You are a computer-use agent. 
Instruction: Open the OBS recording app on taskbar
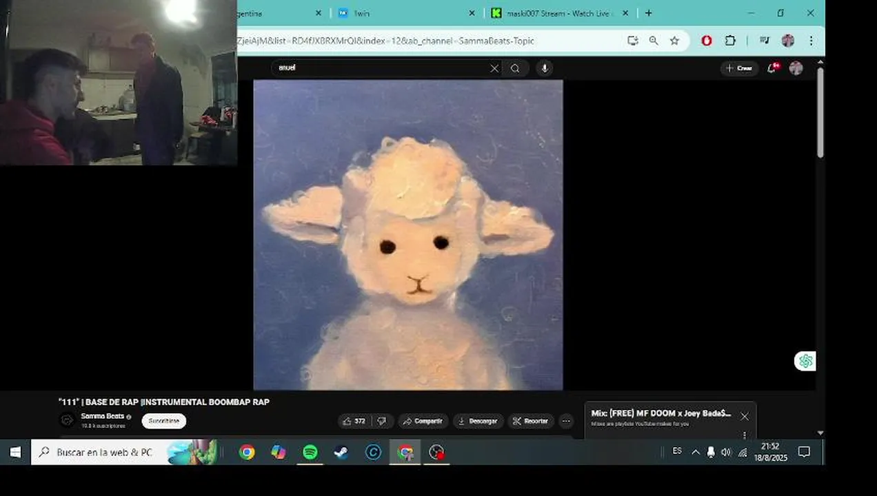pyautogui.click(x=436, y=452)
